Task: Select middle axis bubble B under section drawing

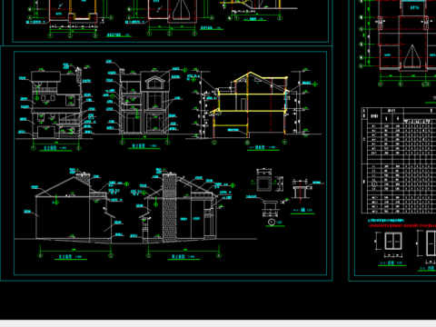Action: [x=247, y=143]
